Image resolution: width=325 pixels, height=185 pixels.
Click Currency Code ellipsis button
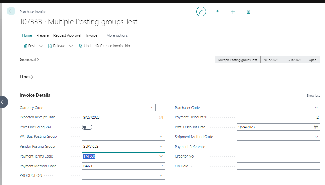click(161, 108)
